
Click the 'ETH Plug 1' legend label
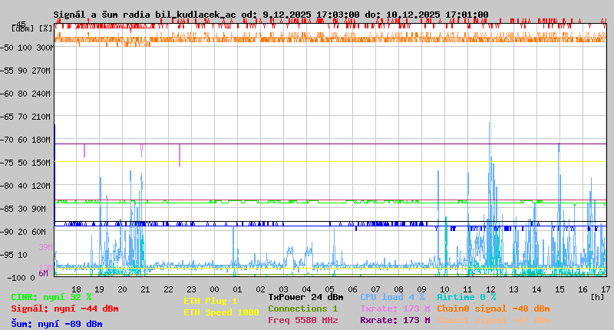(210, 301)
